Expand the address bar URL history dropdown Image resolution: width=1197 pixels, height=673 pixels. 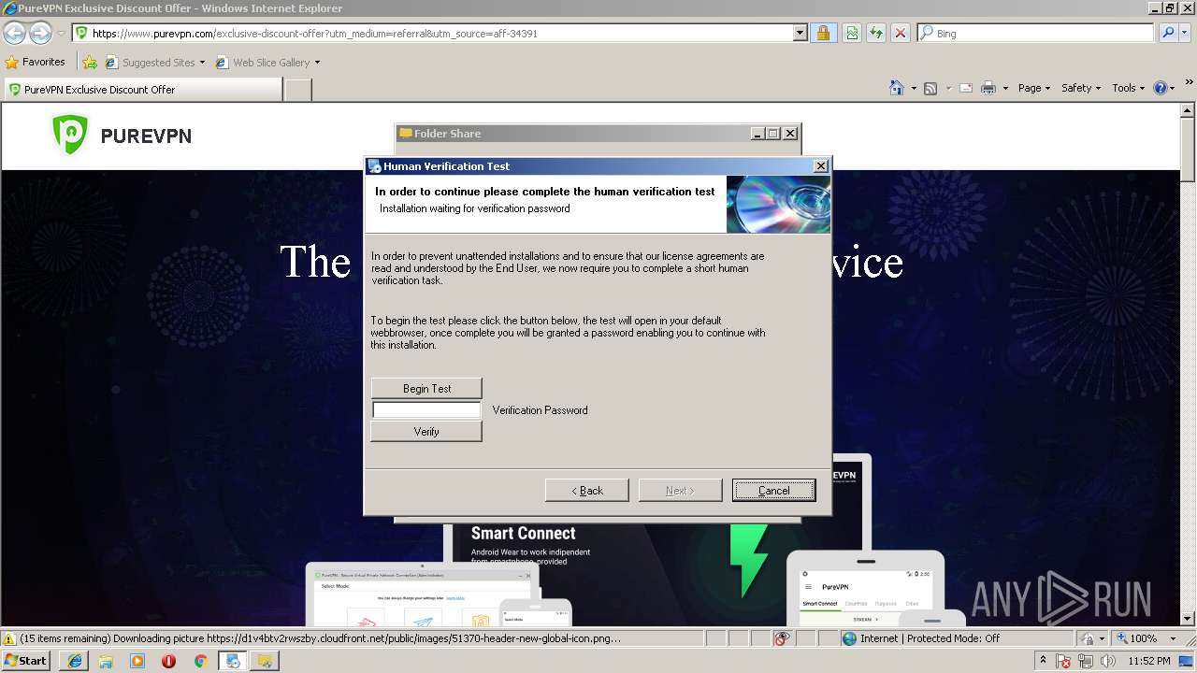pos(800,33)
